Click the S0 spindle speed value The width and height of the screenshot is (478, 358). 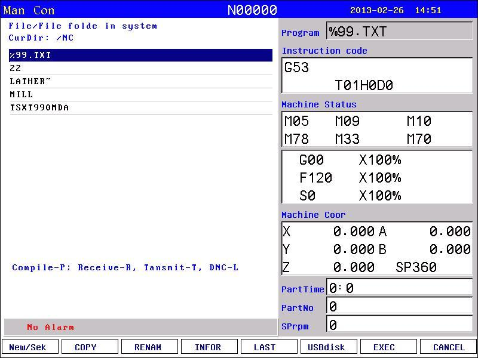pyautogui.click(x=307, y=196)
